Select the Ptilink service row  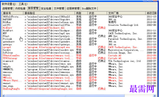click(x=79, y=39)
